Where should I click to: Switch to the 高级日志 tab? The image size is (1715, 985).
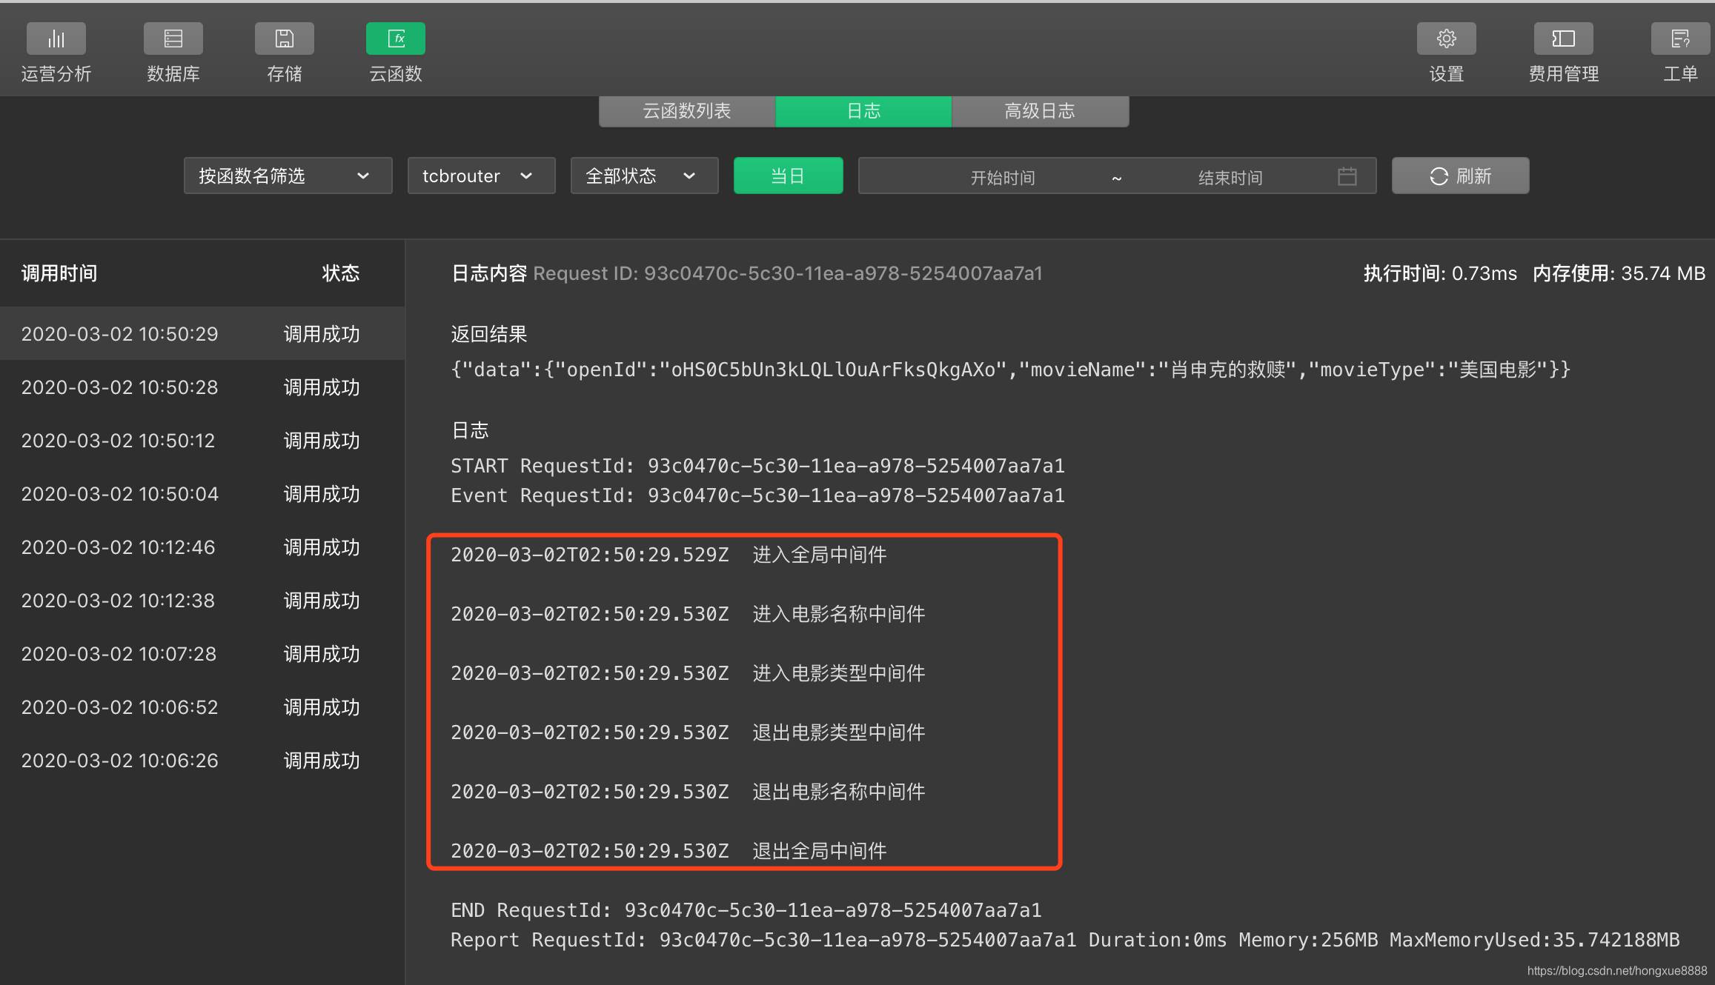click(1041, 111)
